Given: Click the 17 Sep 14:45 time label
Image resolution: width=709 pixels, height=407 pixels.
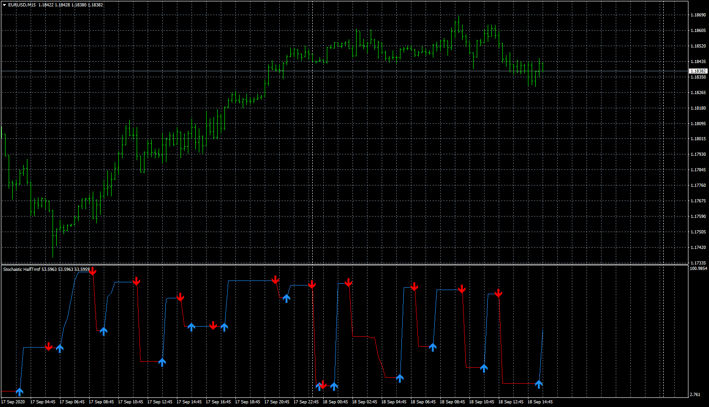Looking at the screenshot, I should tap(189, 402).
